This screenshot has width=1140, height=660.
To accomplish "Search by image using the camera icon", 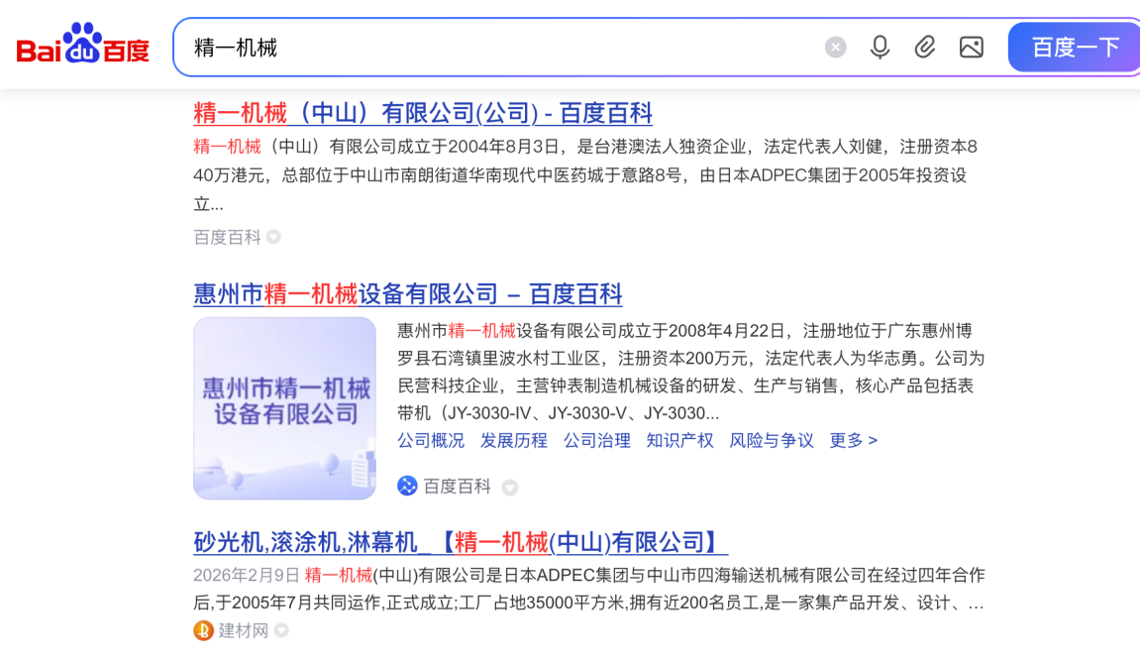I will coord(970,47).
